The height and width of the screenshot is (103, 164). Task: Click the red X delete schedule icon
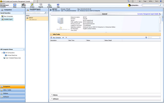pos(66,38)
